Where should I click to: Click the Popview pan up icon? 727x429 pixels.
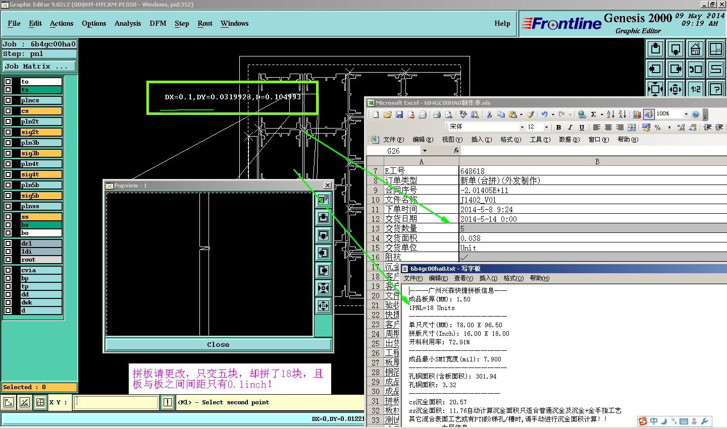(x=324, y=218)
